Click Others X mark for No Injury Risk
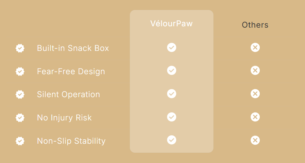This screenshot has height=163, width=305. point(255,117)
